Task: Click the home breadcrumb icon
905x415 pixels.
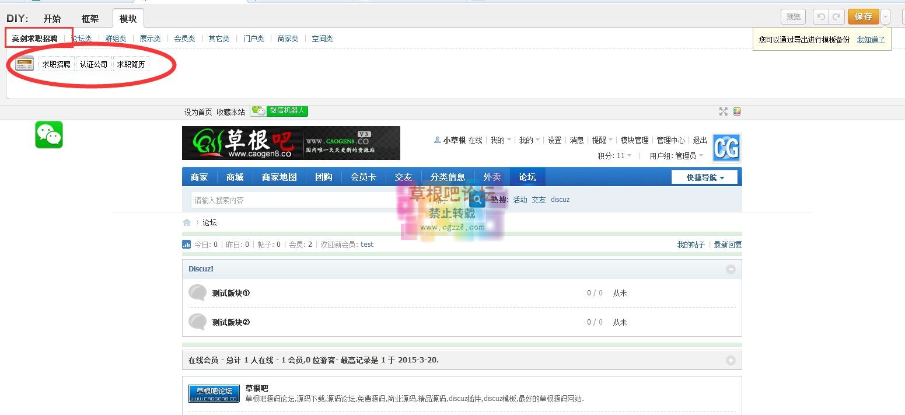Action: (187, 222)
